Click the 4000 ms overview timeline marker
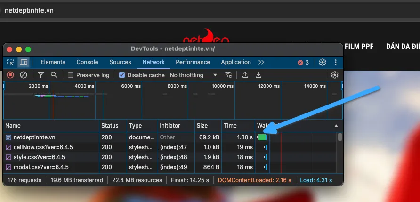Viewport: 420px width, 202px height. tap(84, 86)
